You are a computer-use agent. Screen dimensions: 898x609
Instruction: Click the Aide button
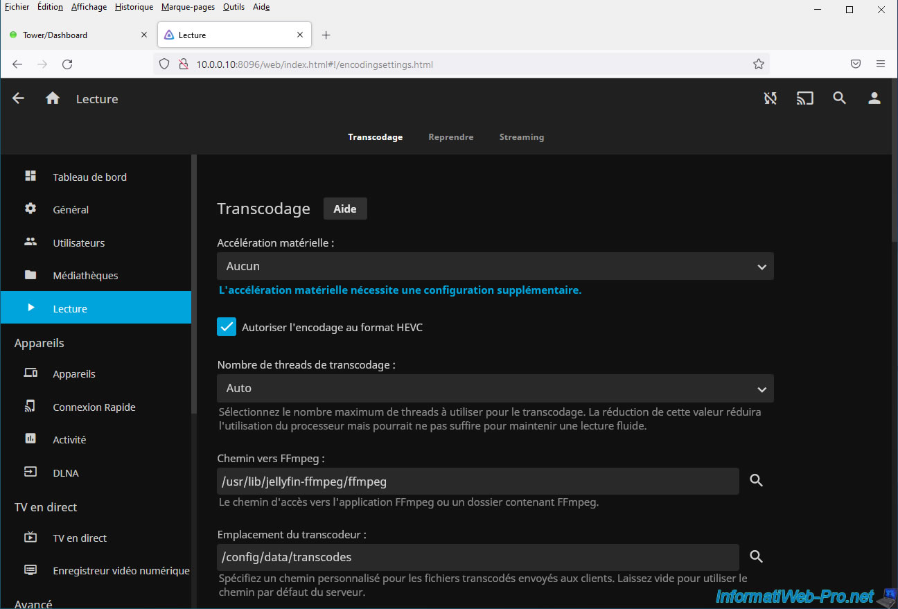pos(345,209)
